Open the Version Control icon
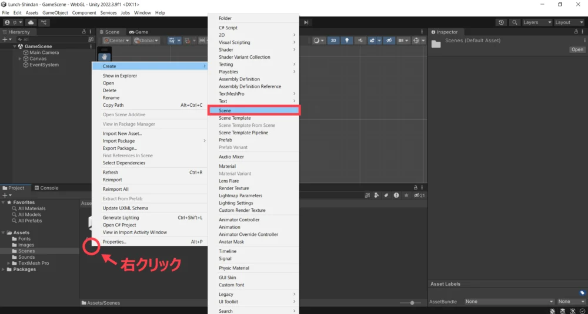588x314 pixels. (44, 22)
